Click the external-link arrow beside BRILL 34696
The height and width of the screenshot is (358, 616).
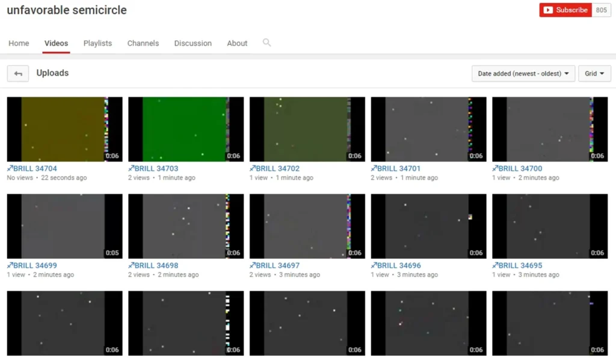[x=374, y=265]
